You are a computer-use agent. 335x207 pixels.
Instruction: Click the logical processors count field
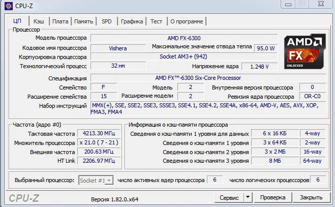(318, 180)
